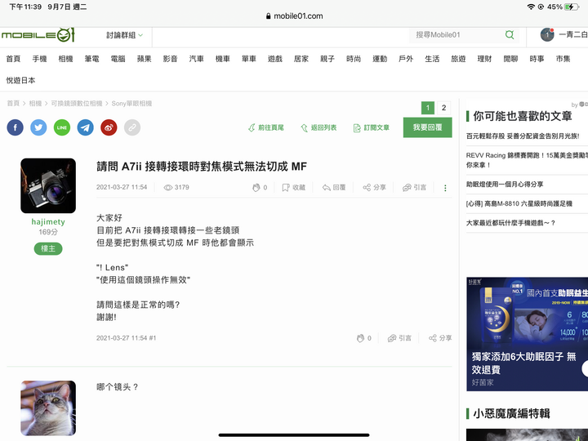The width and height of the screenshot is (588, 441).
Task: Select page 1 of the thread
Action: tap(428, 108)
